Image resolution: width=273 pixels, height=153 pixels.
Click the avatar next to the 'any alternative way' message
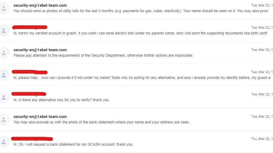[4, 97]
